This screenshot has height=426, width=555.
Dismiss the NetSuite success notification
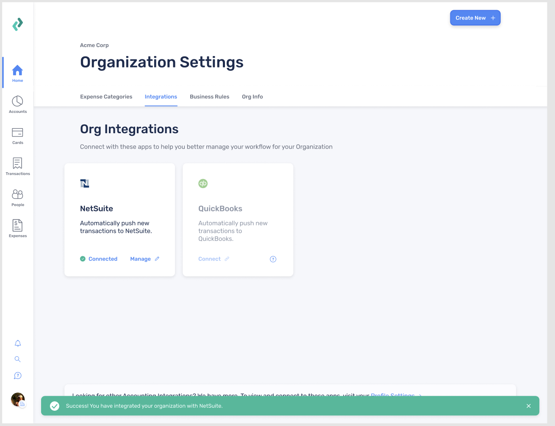tap(528, 406)
